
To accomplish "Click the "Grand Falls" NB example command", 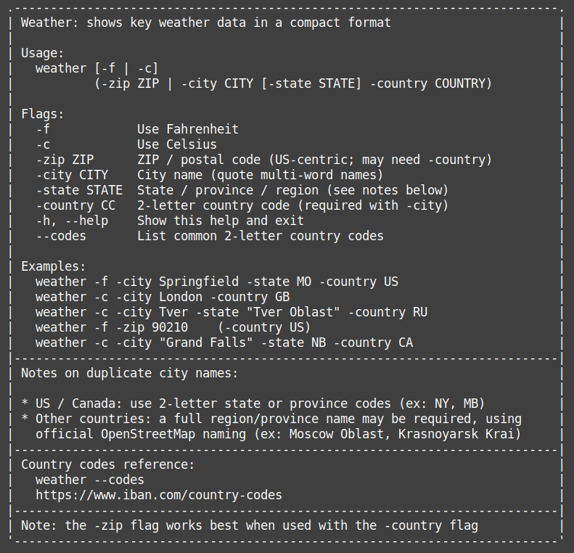I will pos(224,343).
